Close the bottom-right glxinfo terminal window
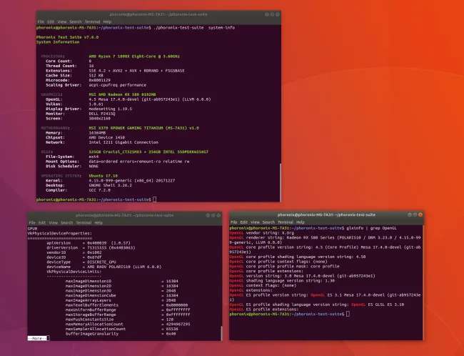Screen dimensions: 464x356 418,214
